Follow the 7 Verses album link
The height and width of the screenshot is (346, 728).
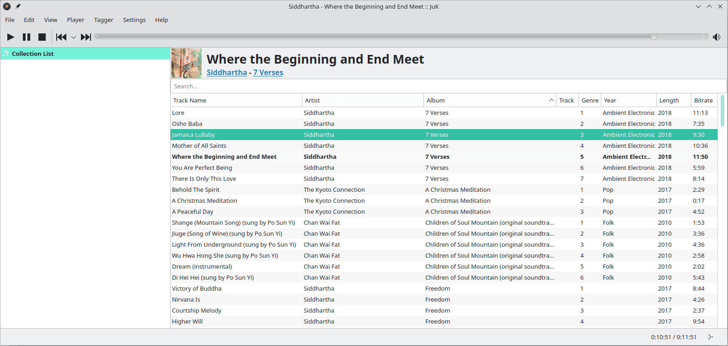click(x=268, y=72)
